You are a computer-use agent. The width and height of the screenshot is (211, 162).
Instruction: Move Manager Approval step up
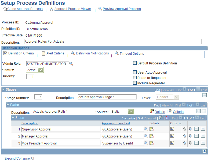click(x=185, y=136)
